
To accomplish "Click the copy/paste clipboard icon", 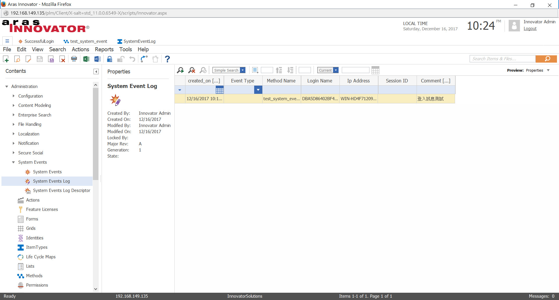I will (x=155, y=59).
